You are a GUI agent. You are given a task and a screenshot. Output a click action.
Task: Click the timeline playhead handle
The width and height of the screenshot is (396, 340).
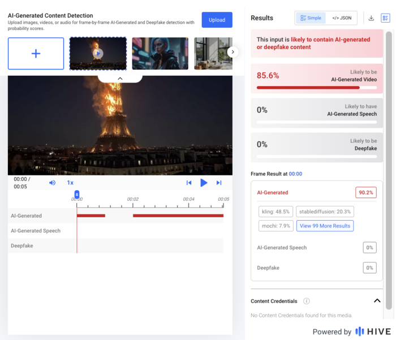tap(77, 195)
